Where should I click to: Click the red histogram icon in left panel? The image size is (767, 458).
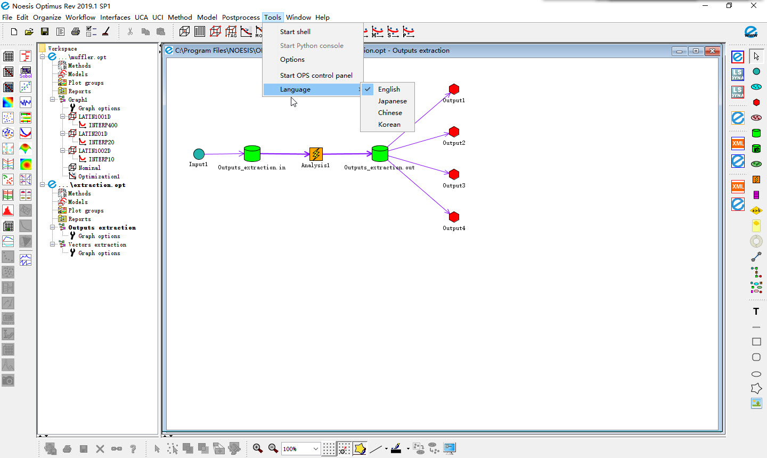click(x=8, y=210)
